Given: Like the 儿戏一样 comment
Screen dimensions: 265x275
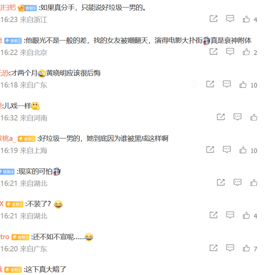Looking at the screenshot, I should click(x=253, y=117).
